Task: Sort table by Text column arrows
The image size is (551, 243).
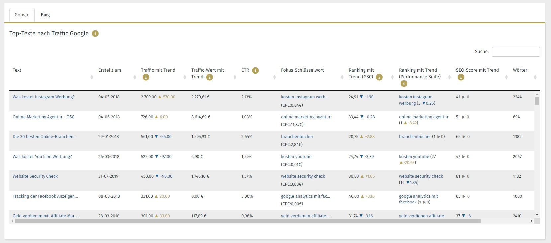Action: click(x=92, y=77)
